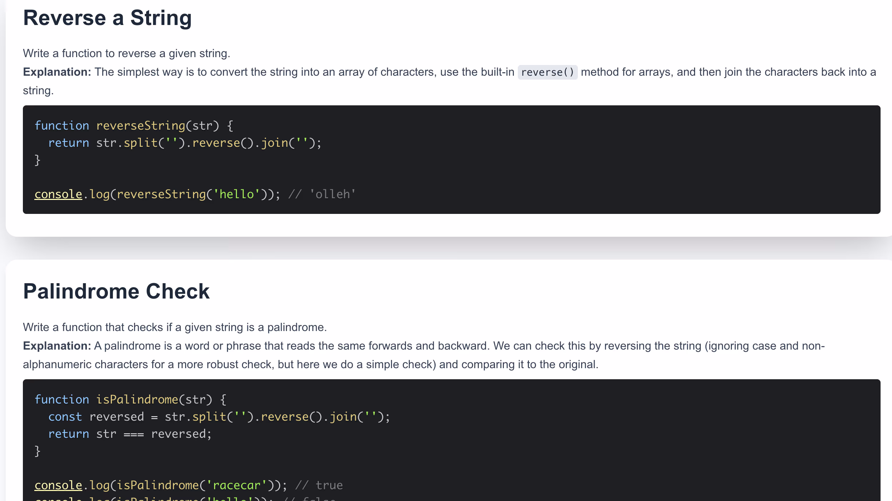892x501 pixels.
Task: Click the inline reverse() code badge
Action: [x=547, y=72]
